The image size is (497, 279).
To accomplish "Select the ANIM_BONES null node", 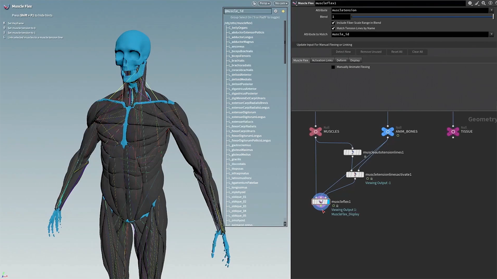I will (388, 132).
